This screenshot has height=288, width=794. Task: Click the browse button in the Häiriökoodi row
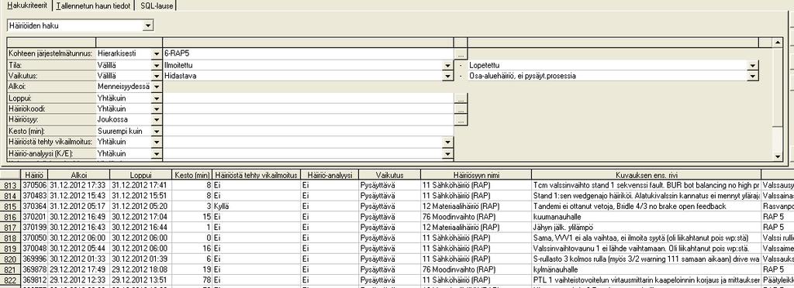pyautogui.click(x=461, y=109)
